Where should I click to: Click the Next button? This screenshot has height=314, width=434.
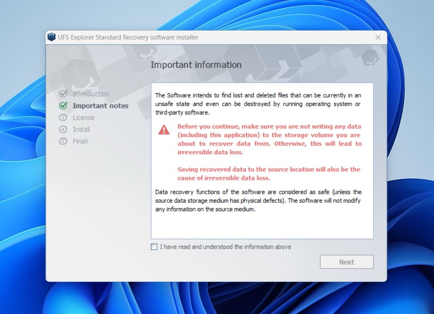point(346,262)
